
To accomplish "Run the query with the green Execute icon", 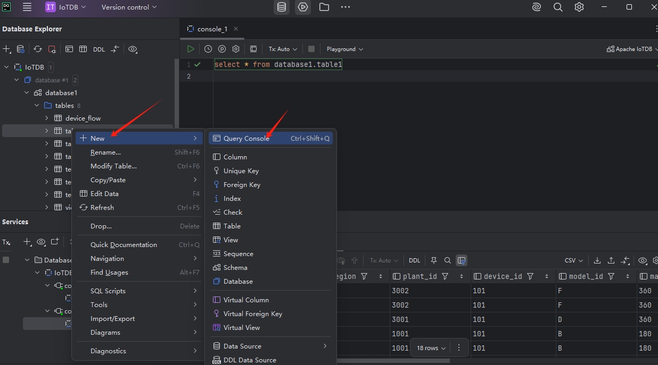I will 191,49.
